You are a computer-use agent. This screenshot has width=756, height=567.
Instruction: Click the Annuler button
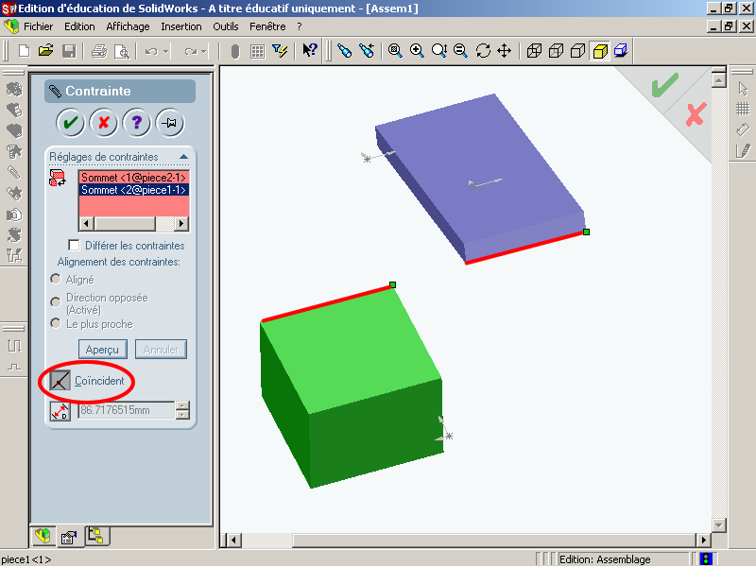pyautogui.click(x=161, y=349)
